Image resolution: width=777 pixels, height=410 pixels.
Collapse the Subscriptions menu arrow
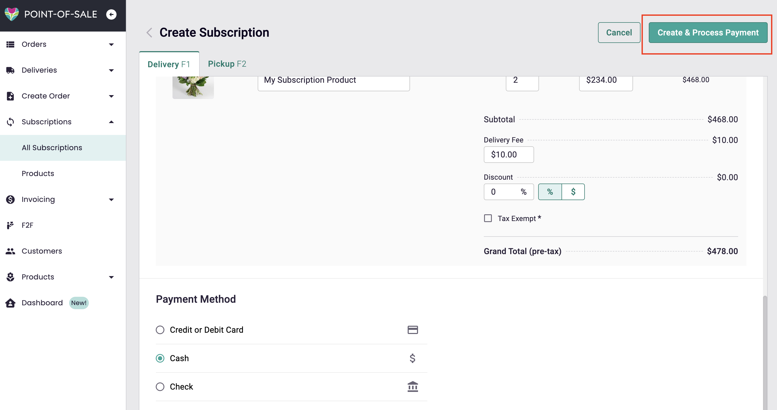click(111, 122)
